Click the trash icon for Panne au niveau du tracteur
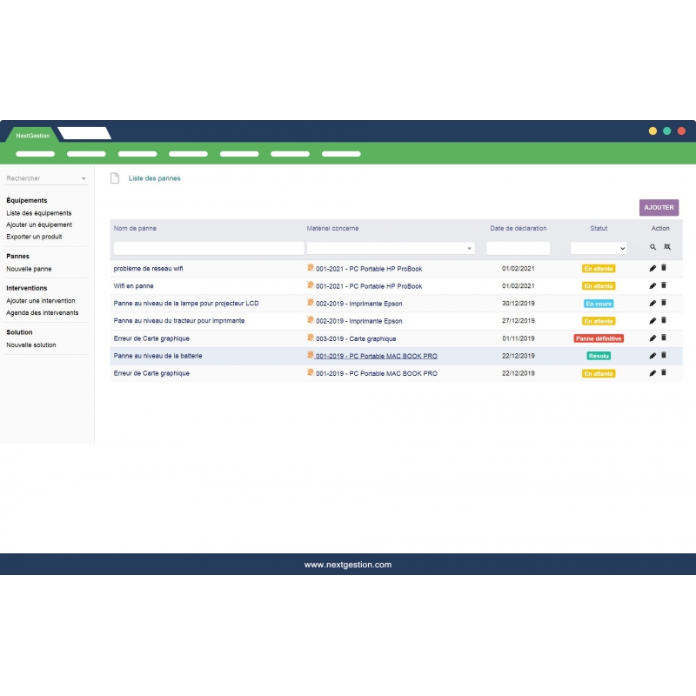The width and height of the screenshot is (696, 696). [x=664, y=321]
